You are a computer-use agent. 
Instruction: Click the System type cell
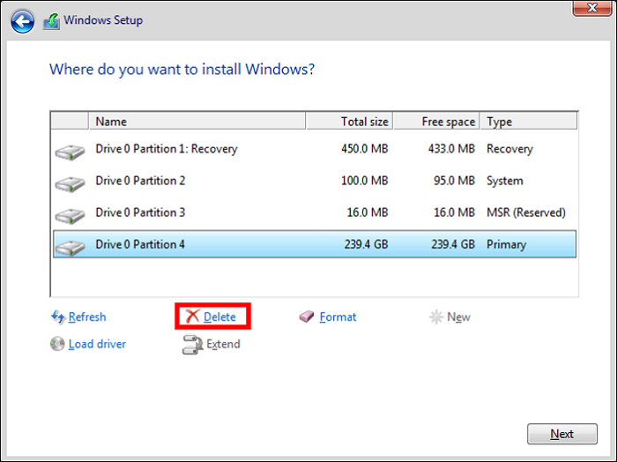coord(505,181)
